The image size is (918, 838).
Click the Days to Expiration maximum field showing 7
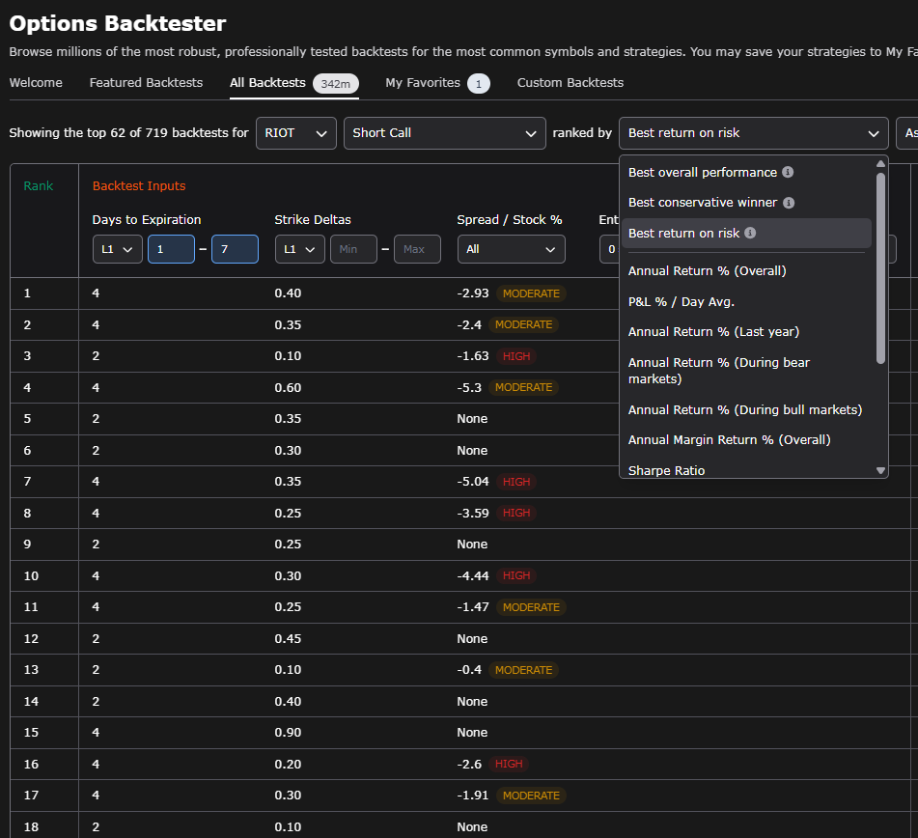(x=235, y=249)
